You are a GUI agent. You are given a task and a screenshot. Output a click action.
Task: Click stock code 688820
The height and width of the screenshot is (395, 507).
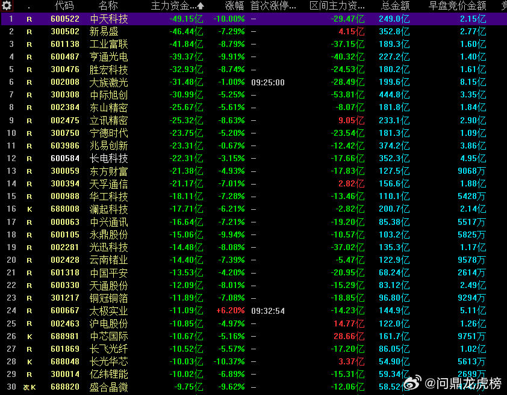[x=65, y=387]
